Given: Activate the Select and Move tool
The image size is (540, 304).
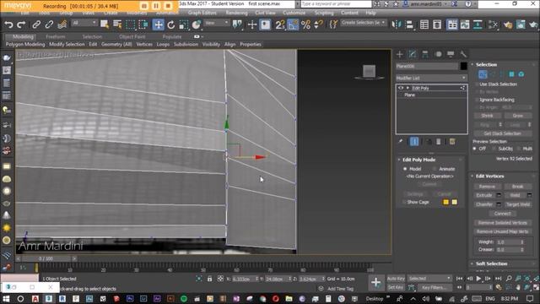Looking at the screenshot, I should [158, 24].
